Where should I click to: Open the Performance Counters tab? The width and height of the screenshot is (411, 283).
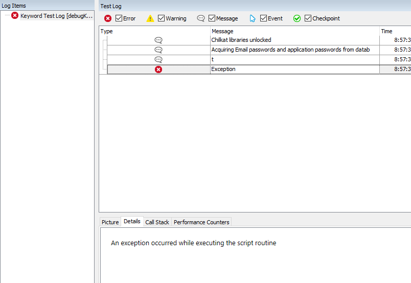(x=201, y=222)
